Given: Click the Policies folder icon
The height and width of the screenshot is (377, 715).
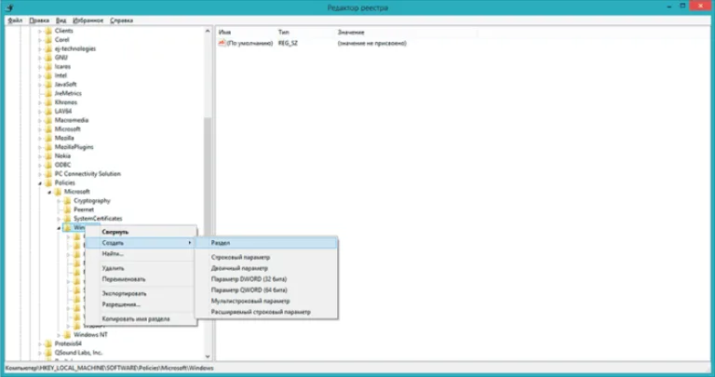Looking at the screenshot, I should coord(48,182).
